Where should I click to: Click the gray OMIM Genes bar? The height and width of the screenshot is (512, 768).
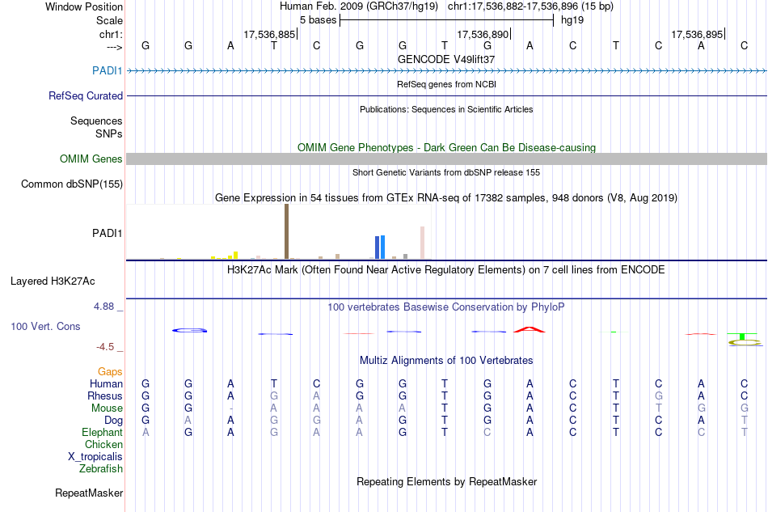point(446,159)
